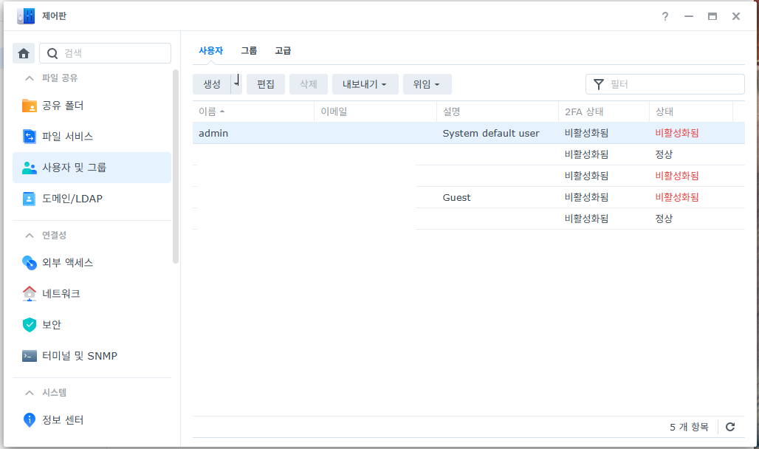Collapse the 파일 공유 section

tap(30, 78)
